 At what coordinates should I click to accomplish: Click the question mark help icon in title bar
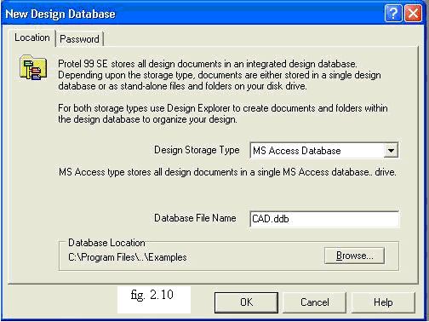pyautogui.click(x=393, y=13)
